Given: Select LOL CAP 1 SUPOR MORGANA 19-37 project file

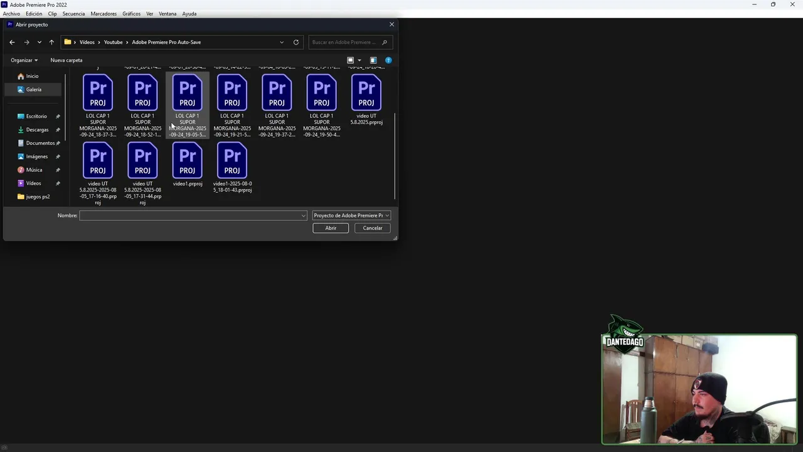Looking at the screenshot, I should (x=277, y=105).
